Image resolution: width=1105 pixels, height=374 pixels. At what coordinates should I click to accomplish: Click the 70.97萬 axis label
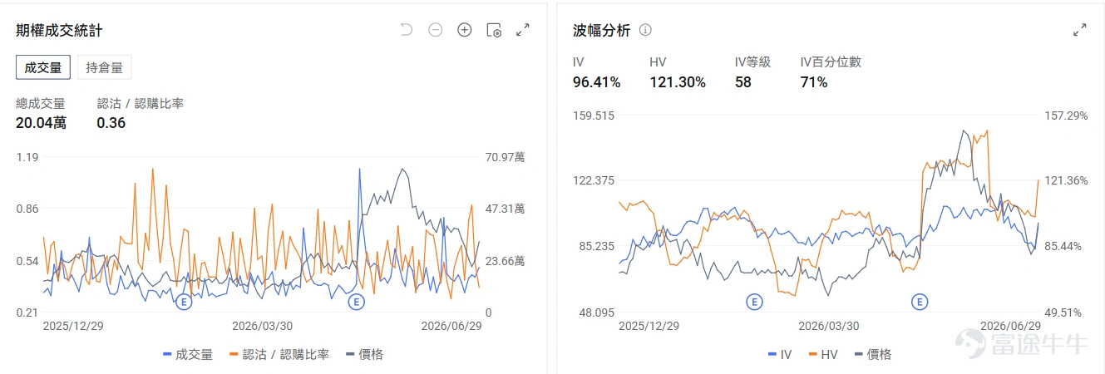click(x=506, y=157)
